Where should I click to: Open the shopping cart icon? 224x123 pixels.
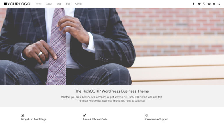214,4
